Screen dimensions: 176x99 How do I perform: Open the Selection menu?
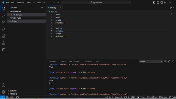click(20, 2)
